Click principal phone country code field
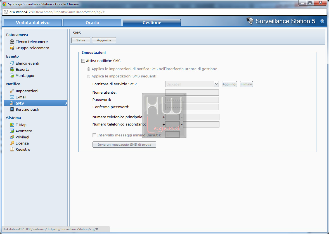Screen dimensions: 329x234 [172, 117]
